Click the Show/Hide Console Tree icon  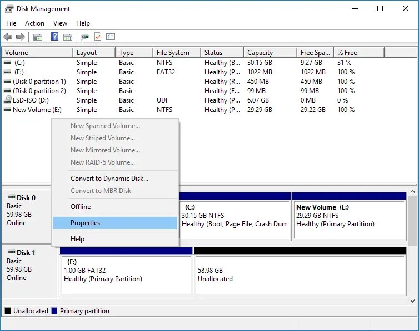click(x=38, y=37)
